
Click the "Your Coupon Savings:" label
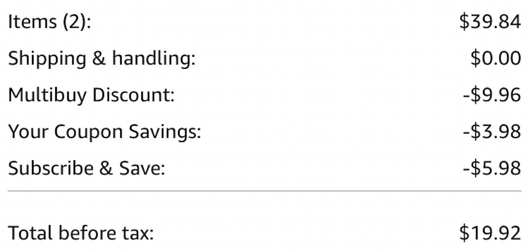104,131
